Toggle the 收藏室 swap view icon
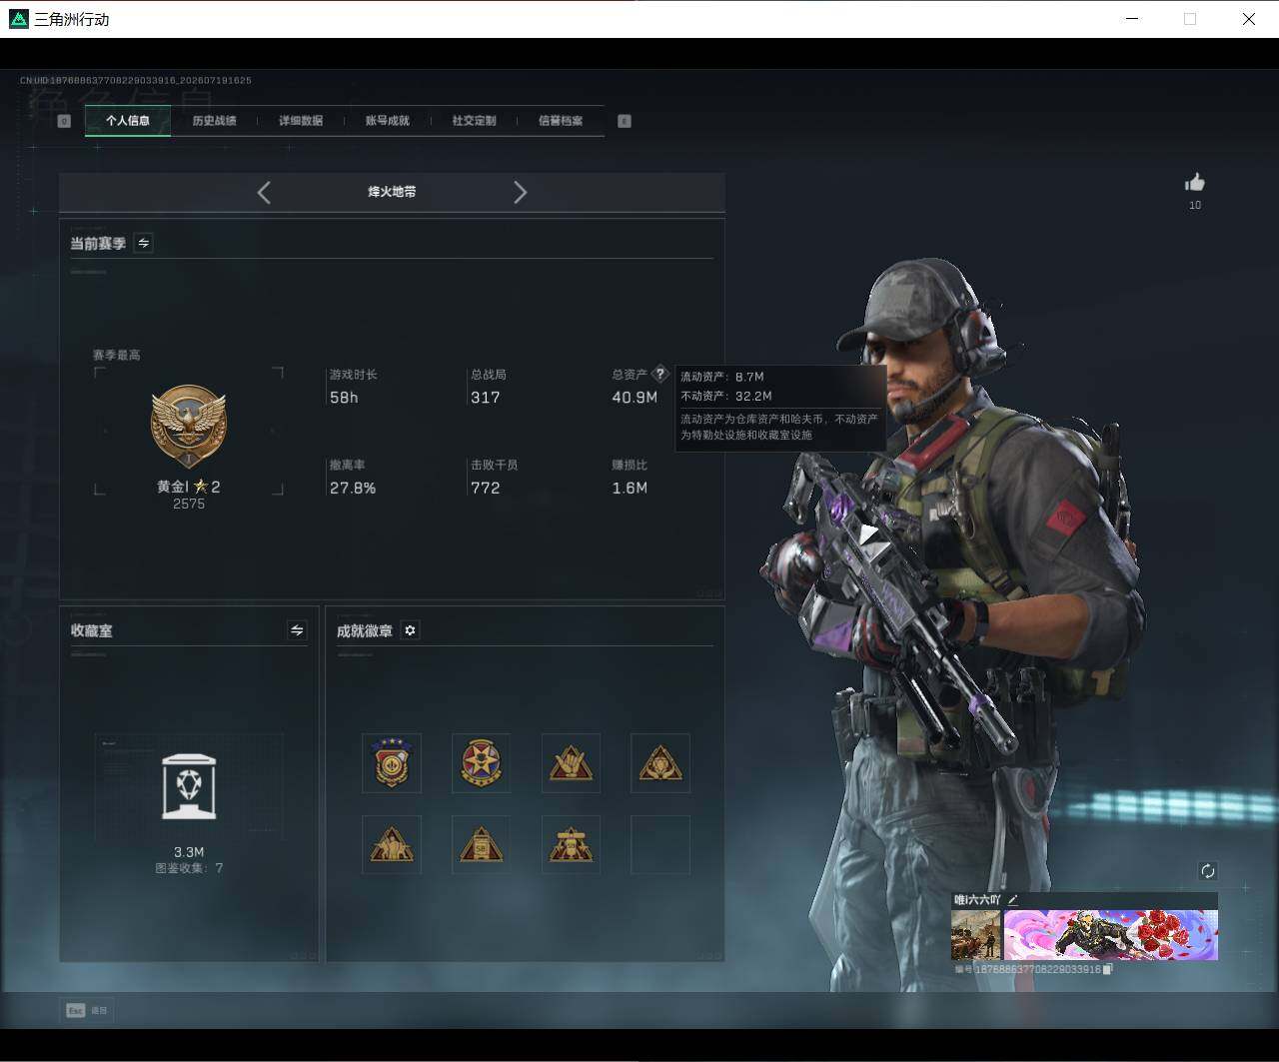 click(297, 630)
